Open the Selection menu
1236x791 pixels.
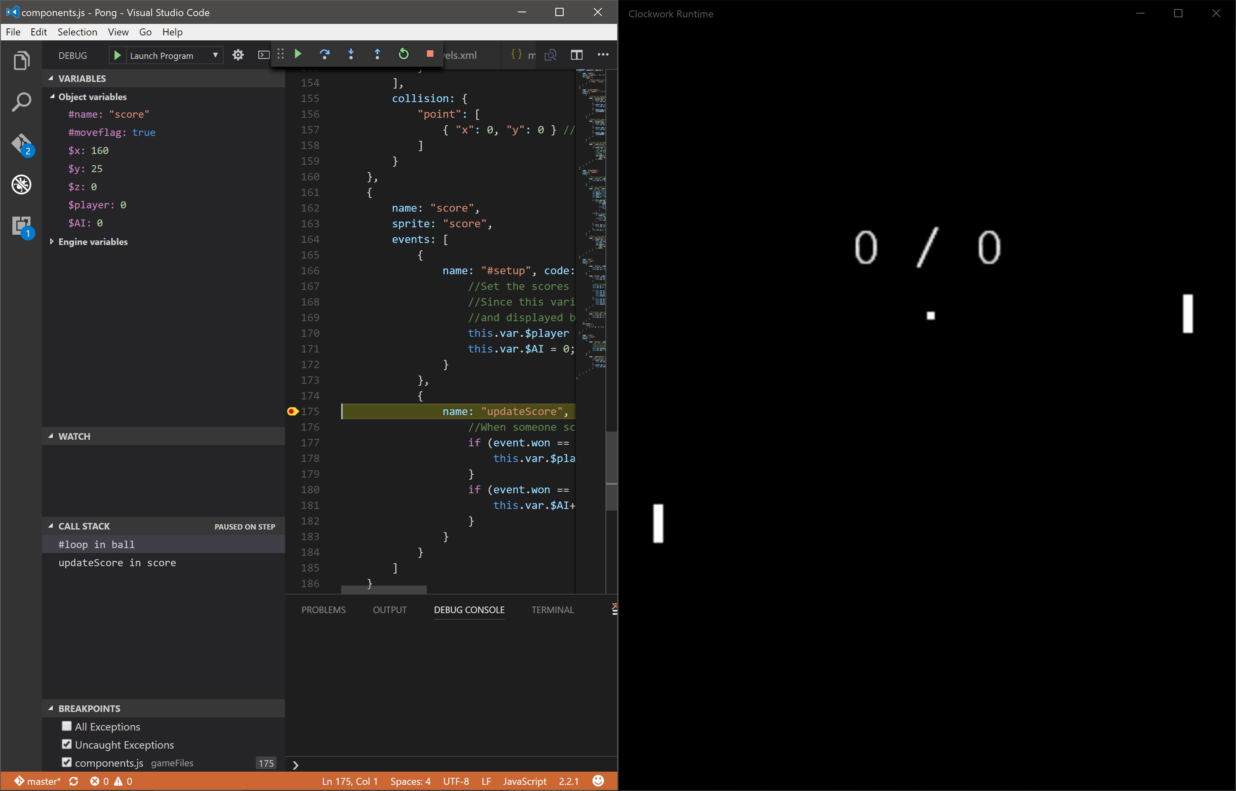point(77,32)
